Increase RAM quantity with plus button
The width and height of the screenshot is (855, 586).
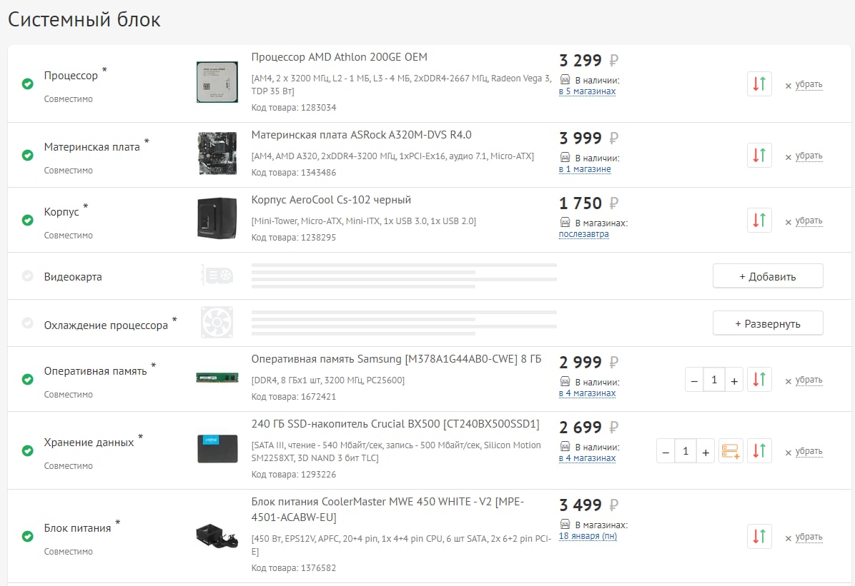coord(734,380)
